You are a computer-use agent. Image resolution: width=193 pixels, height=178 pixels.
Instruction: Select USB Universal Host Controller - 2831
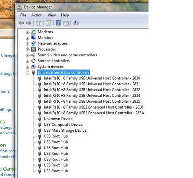tap(92, 84)
